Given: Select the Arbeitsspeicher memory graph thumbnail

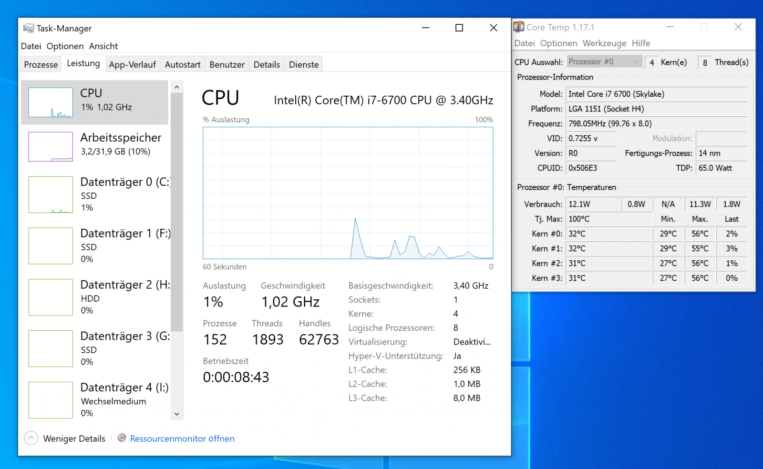Looking at the screenshot, I should tap(51, 147).
